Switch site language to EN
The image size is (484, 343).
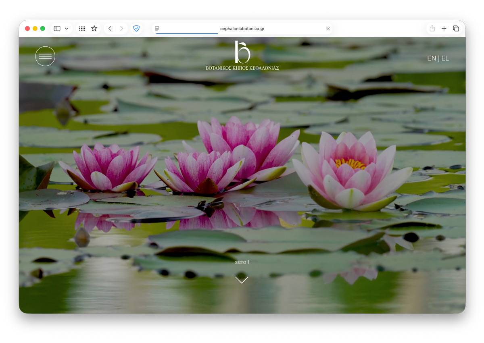[x=431, y=58]
